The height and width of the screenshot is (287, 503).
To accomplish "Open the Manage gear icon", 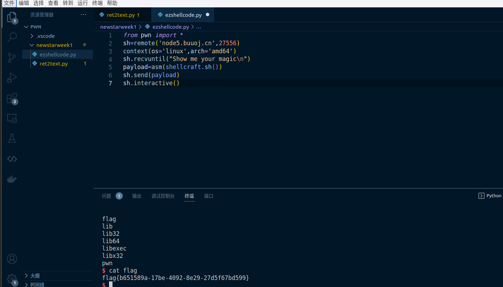I will pos(12,280).
